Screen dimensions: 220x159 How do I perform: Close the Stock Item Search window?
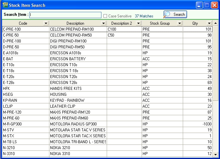(214, 5)
